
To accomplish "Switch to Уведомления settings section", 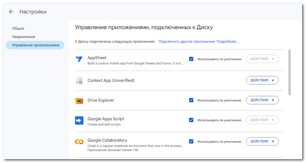I will click(x=23, y=37).
